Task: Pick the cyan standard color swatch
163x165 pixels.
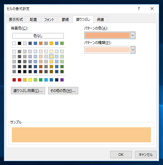Action: (46, 80)
